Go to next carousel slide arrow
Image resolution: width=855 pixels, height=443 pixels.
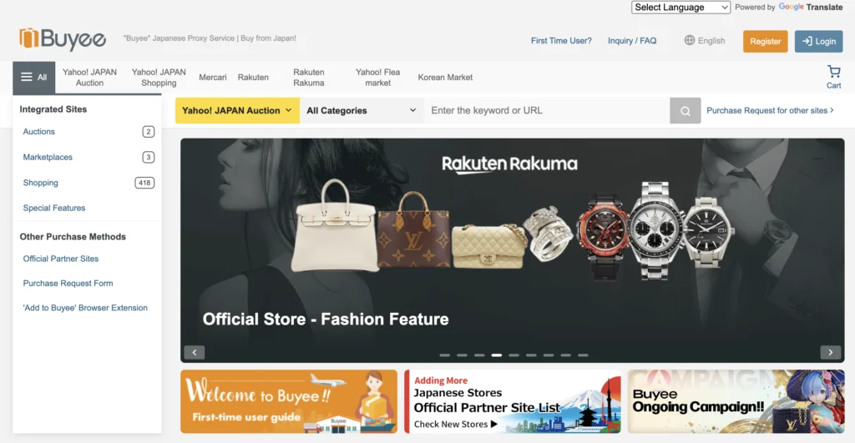[x=831, y=353]
